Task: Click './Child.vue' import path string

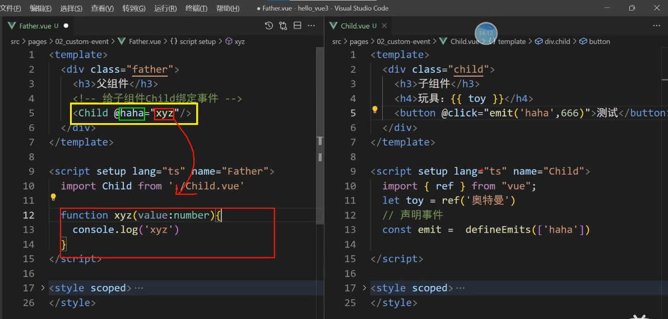Action: 206,186
